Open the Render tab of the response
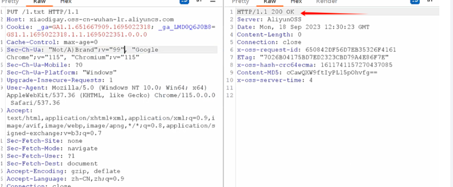The image size is (453, 187). [x=327, y=2]
